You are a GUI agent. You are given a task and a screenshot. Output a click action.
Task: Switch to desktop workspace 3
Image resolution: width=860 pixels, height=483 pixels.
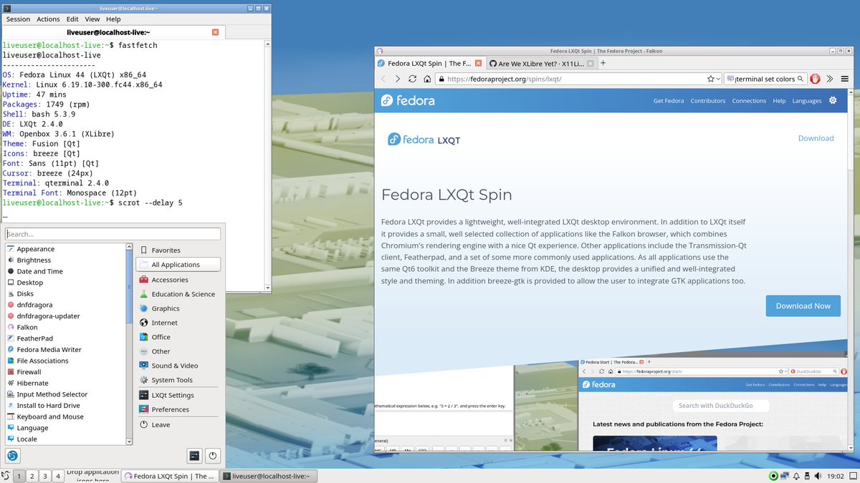[x=44, y=476]
